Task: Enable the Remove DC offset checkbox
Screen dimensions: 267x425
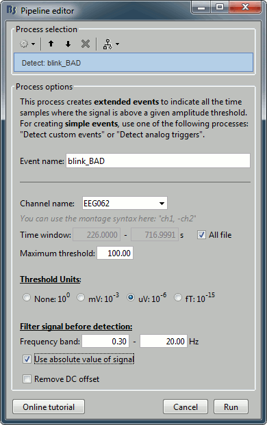Action: tap(27, 379)
